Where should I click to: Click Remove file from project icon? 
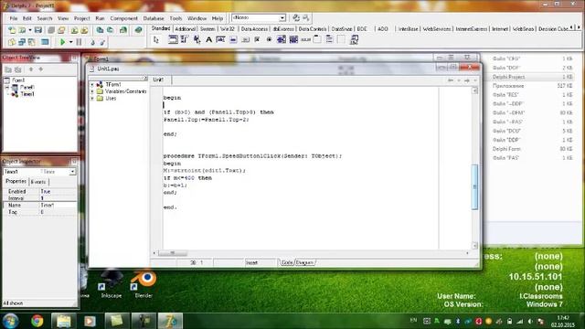coord(85,30)
